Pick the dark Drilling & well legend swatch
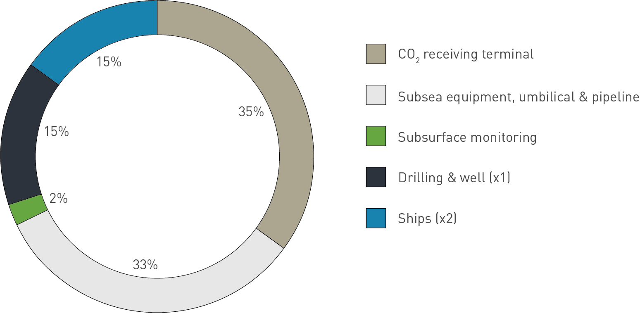The image size is (640, 313). coord(376,177)
